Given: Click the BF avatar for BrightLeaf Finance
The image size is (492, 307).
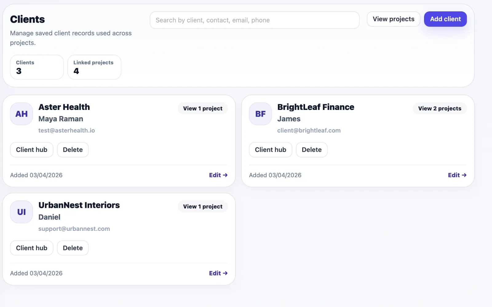Looking at the screenshot, I should pos(260,114).
